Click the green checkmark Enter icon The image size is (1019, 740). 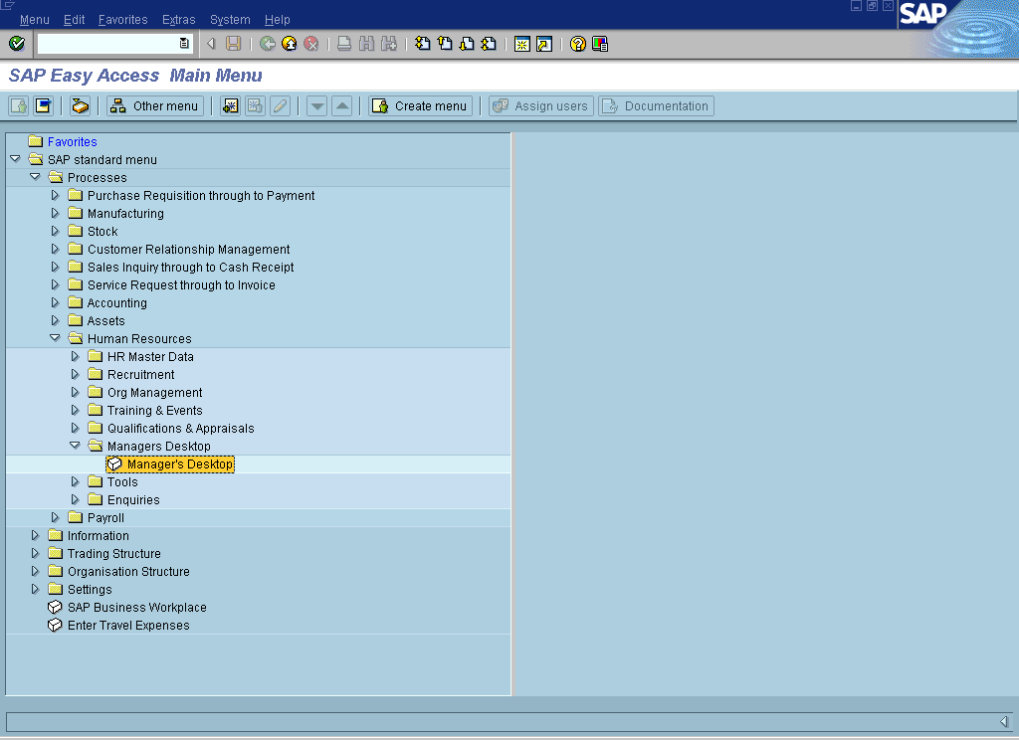click(x=17, y=44)
